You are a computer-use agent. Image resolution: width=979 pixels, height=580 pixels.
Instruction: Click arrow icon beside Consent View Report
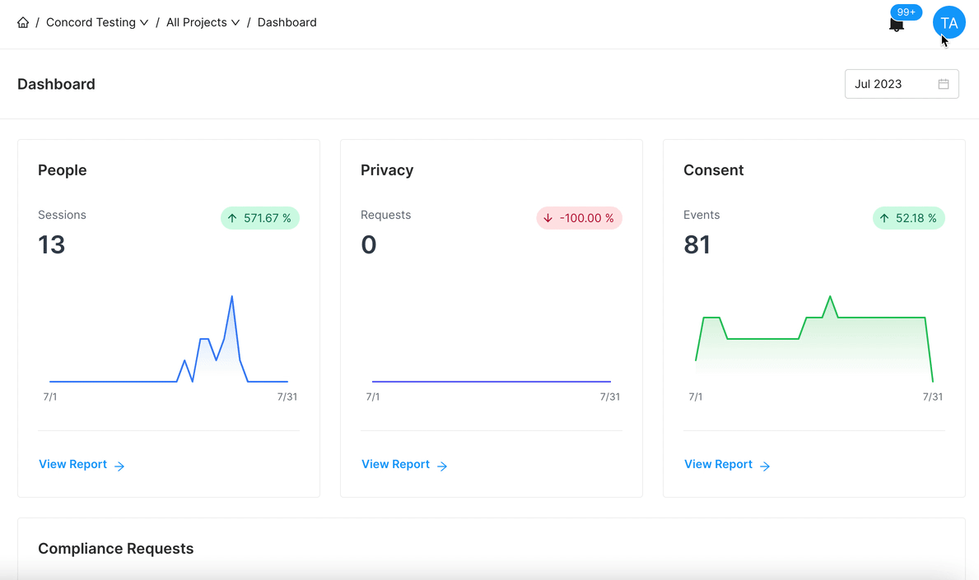765,466
